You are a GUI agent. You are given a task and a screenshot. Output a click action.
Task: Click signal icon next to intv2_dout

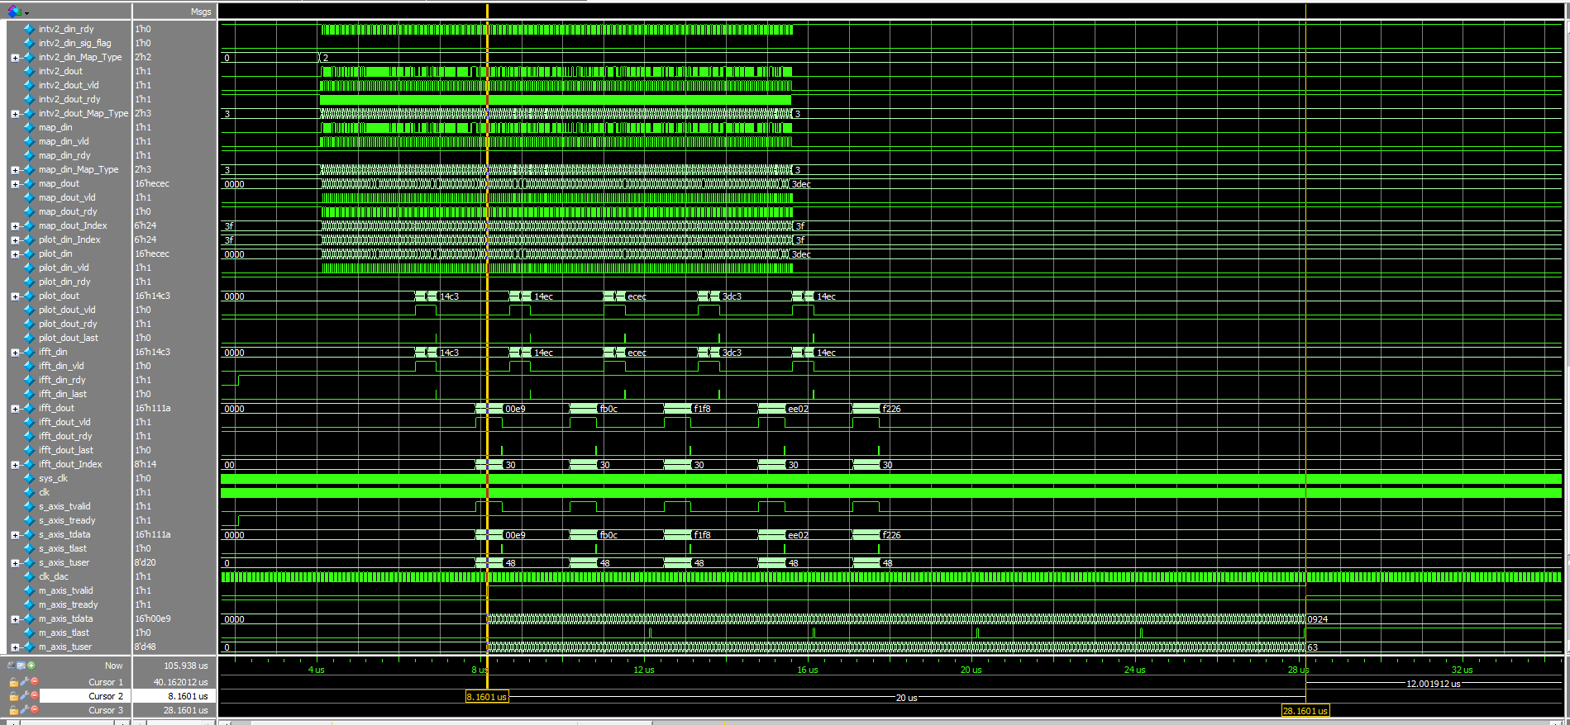[29, 71]
